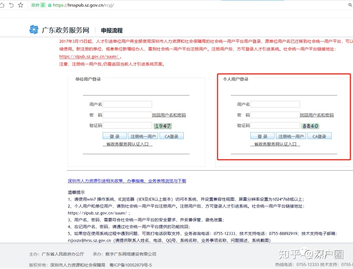
Task: Click CA登录 in 单位用户登录
Action: [x=172, y=136]
